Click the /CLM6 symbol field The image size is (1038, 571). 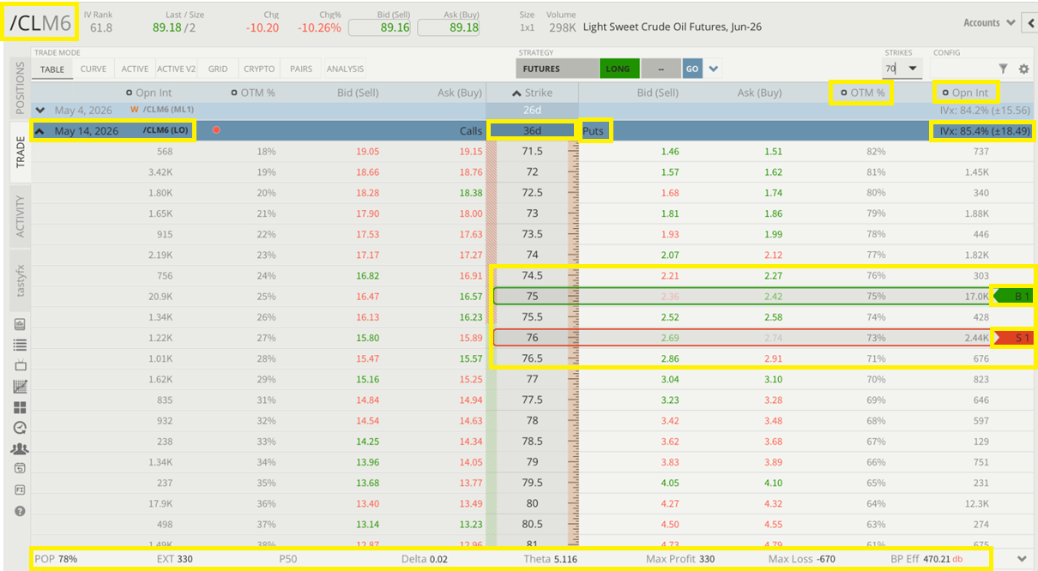40,23
